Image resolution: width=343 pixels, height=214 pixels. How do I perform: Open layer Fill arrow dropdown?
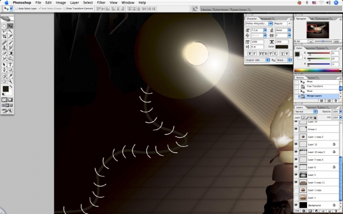coord(340,118)
